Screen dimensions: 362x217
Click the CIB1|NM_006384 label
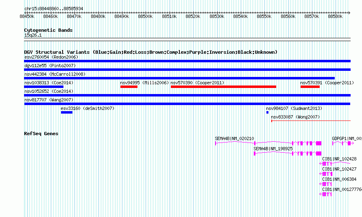[339, 179]
